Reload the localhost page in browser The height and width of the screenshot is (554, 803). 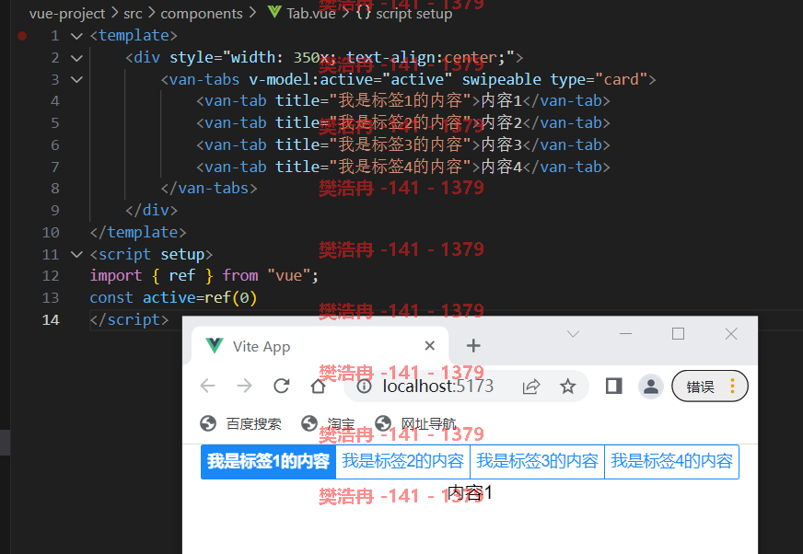click(x=281, y=386)
